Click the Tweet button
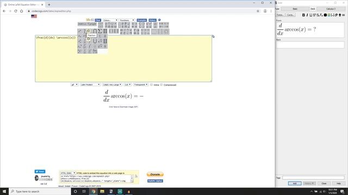The width and height of the screenshot is (348, 195). click(x=40, y=172)
